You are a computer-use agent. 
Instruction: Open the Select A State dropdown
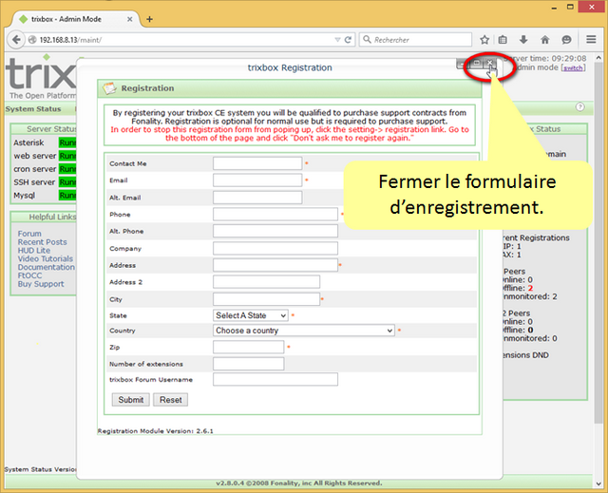tap(251, 315)
